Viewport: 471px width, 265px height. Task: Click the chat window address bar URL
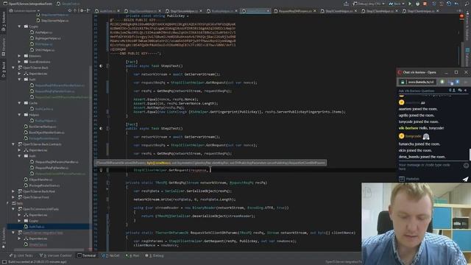pyautogui.click(x=421, y=82)
